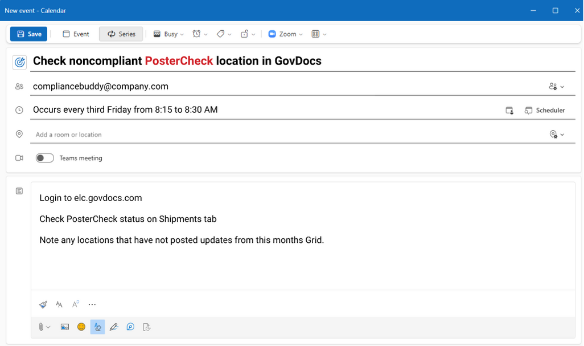
Task: Open the Busy status dropdown
Action: click(x=168, y=34)
